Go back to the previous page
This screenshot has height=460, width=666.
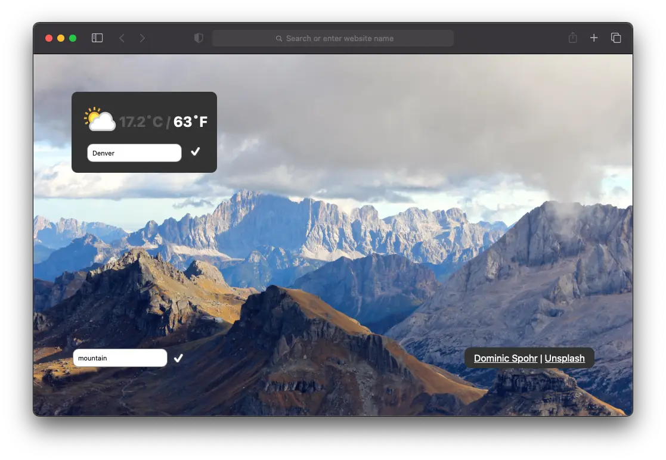(x=122, y=38)
